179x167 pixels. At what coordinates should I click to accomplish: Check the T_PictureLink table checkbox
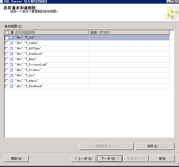tap(6, 65)
